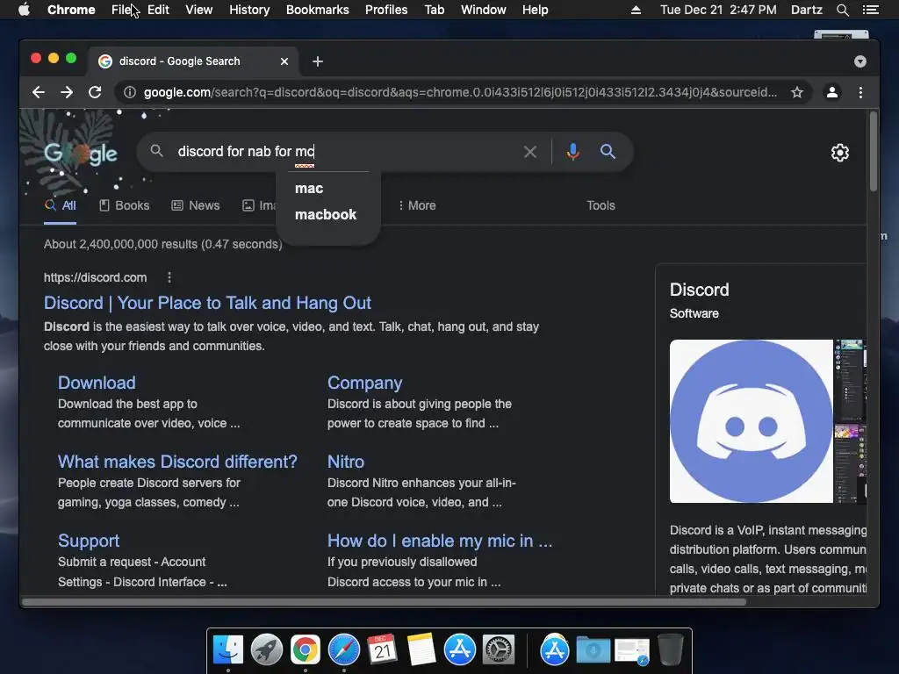Screen dimensions: 899x674
Task: Click the horizontal scrollbar at page bottom
Action: (385, 602)
